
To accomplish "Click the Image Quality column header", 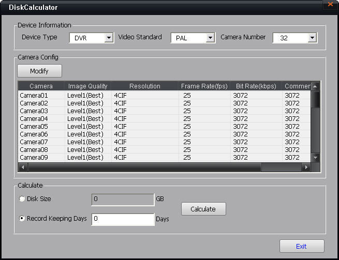I will pos(87,86).
